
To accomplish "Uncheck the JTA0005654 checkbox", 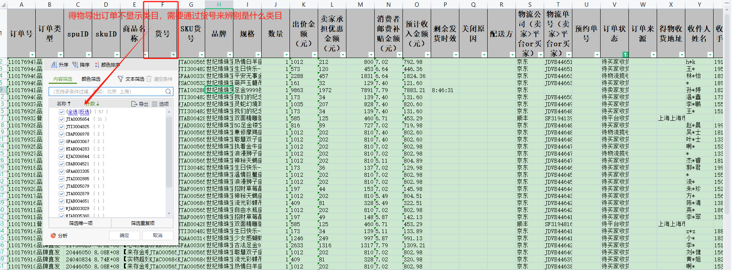I will pos(62,119).
